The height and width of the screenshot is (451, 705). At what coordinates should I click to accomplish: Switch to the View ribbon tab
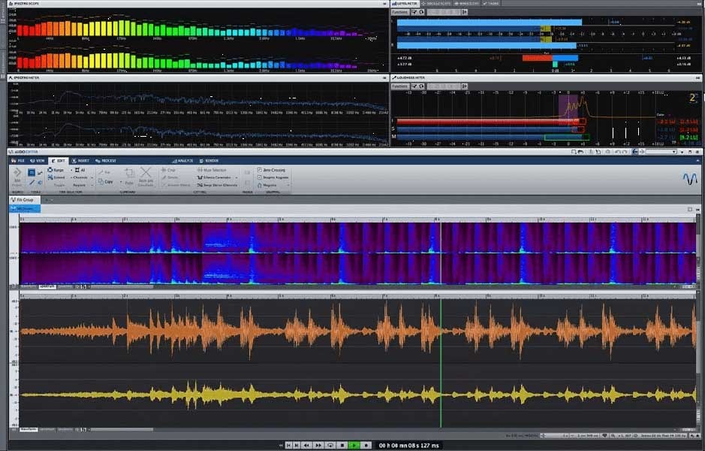point(38,161)
